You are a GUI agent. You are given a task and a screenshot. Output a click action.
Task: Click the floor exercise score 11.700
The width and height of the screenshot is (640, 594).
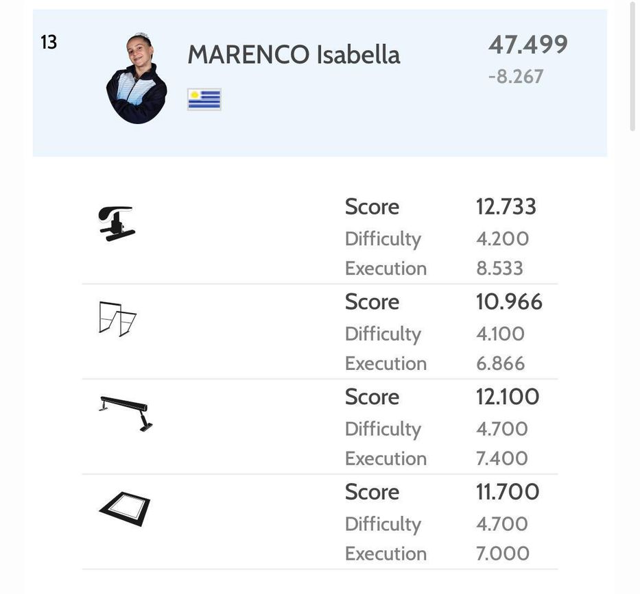[x=508, y=492]
